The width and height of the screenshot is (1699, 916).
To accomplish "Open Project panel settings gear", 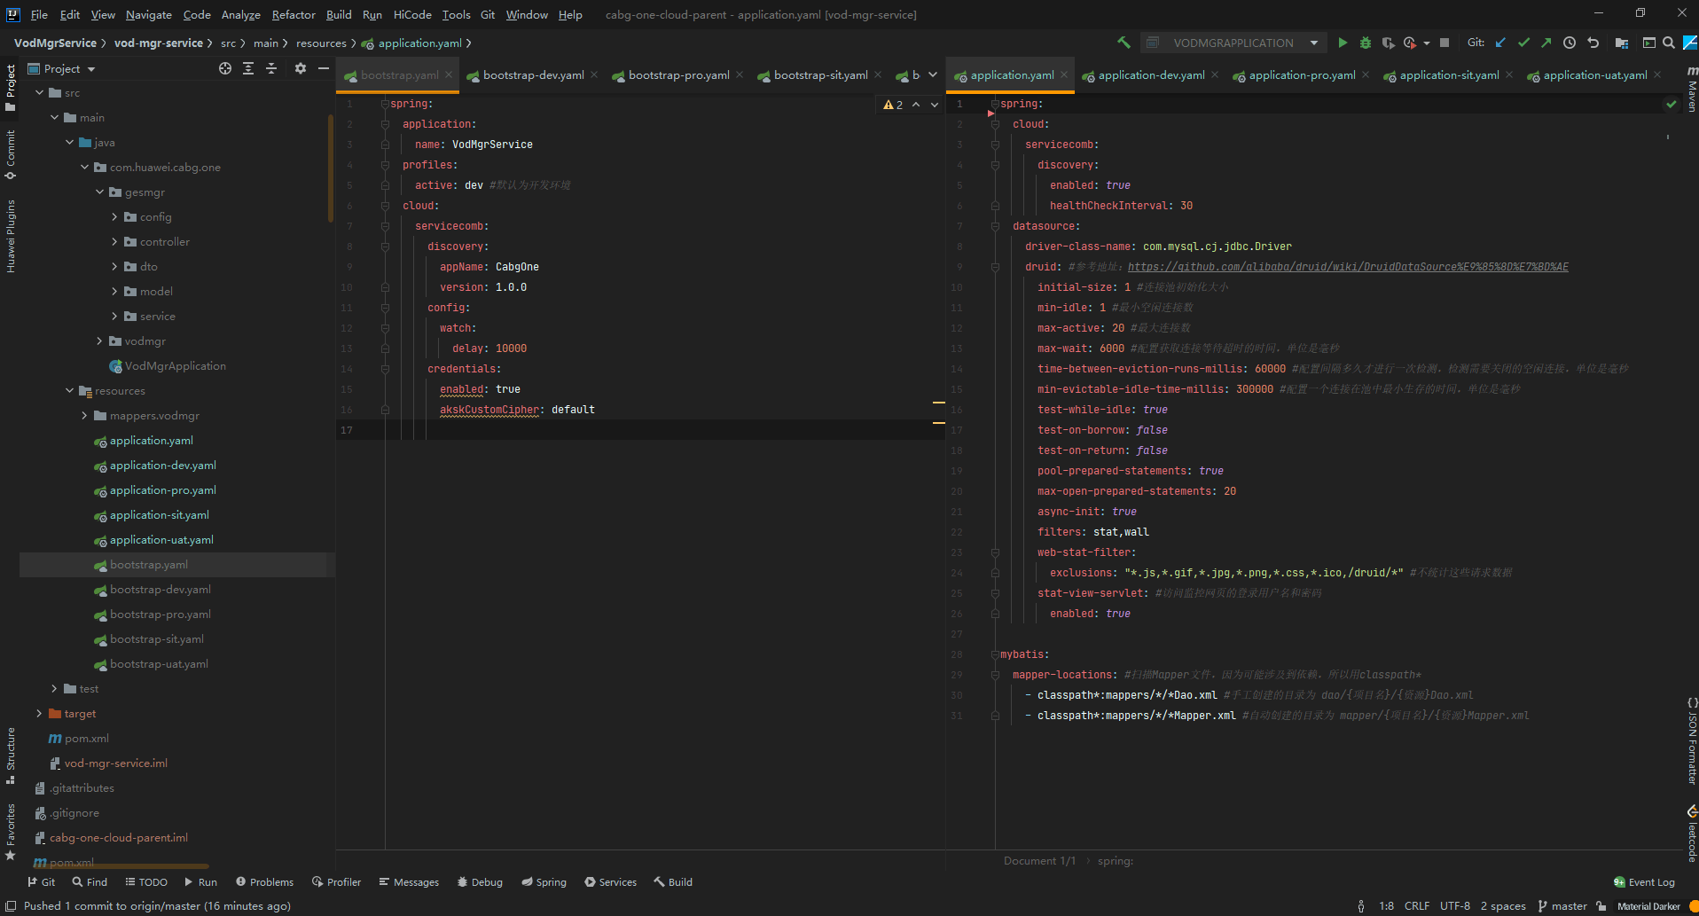I will [x=301, y=68].
